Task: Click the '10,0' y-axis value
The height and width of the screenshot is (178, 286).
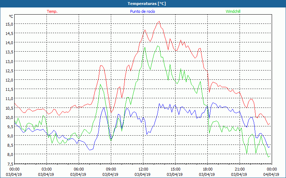Action: (9, 117)
